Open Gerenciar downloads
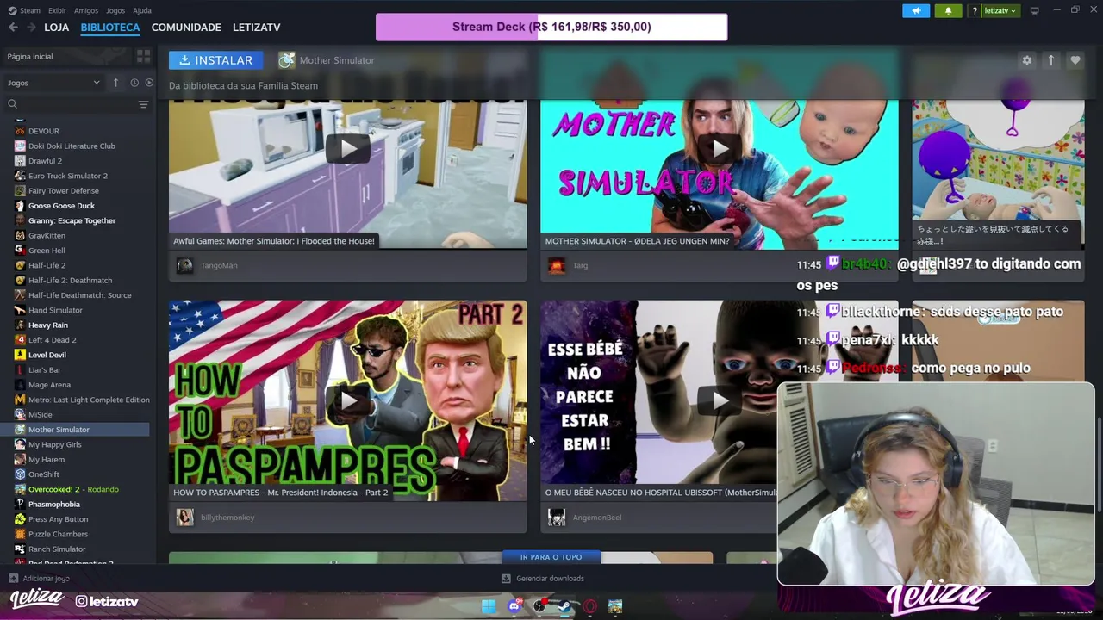This screenshot has height=620, width=1103. (543, 579)
